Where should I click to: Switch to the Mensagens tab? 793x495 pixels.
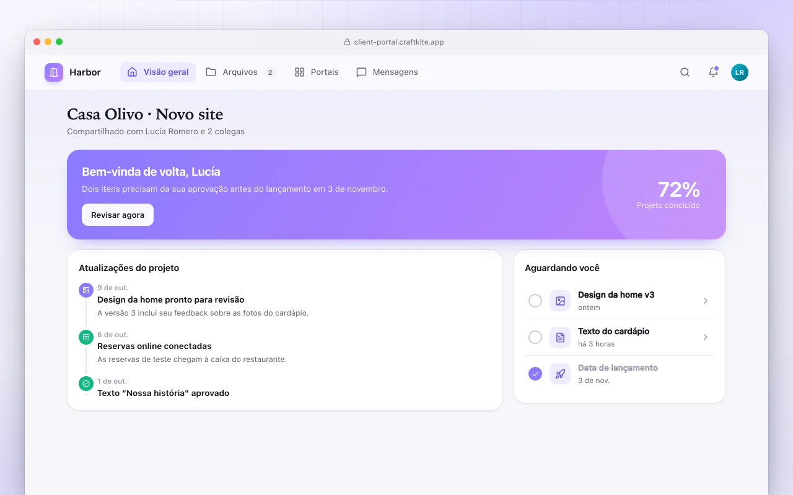tap(387, 72)
